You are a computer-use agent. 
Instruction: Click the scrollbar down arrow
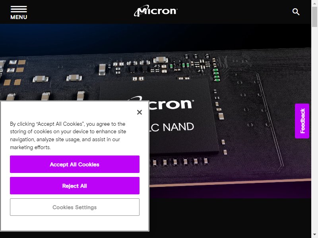(314, 234)
